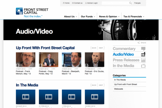
Task: Open the Advisor Login link
Action: [91, 3]
